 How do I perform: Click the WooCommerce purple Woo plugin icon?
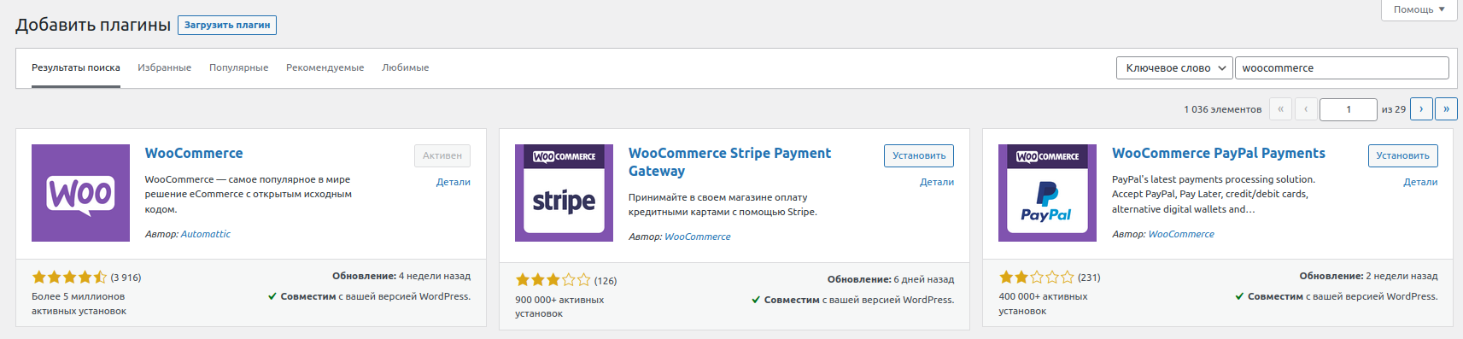click(x=80, y=193)
